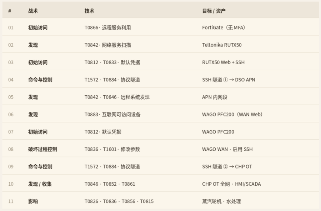
Task: Click T0842 网络服务扫描 technique
Action: [108, 45]
